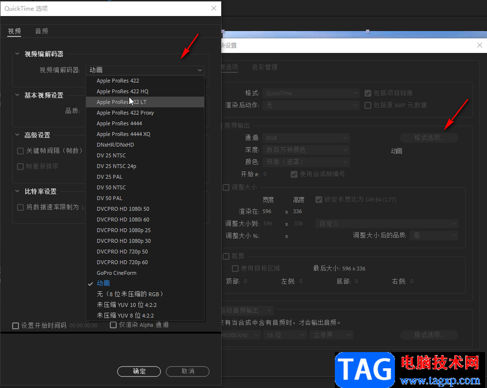Choose Apple ProRes 422 HQ codec
The width and height of the screenshot is (487, 388).
tap(145, 91)
